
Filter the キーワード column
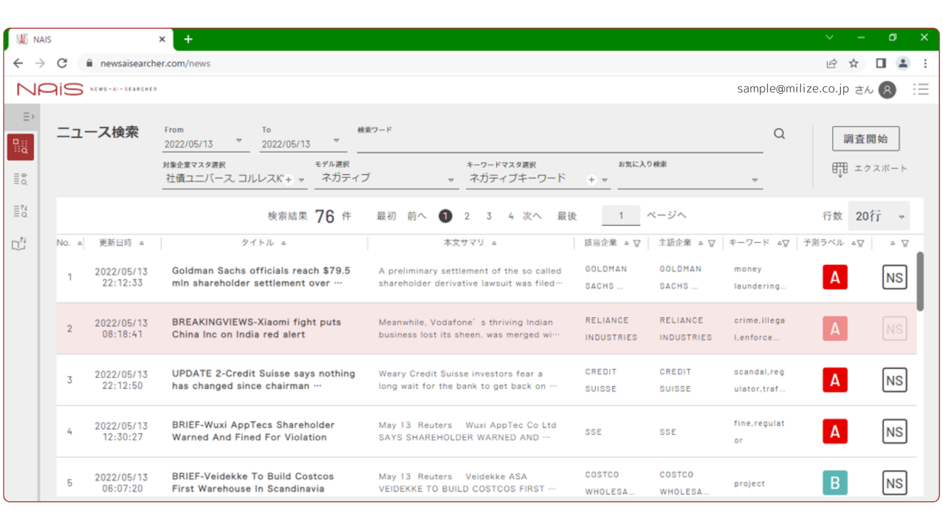point(786,243)
